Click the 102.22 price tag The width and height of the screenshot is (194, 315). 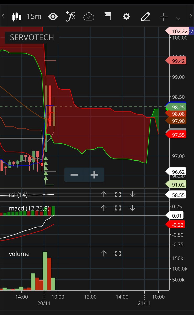coord(177,31)
